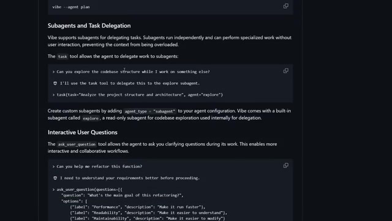Copy the 'vibe --agent plan' code block
The image size is (392, 221).
tap(286, 6)
